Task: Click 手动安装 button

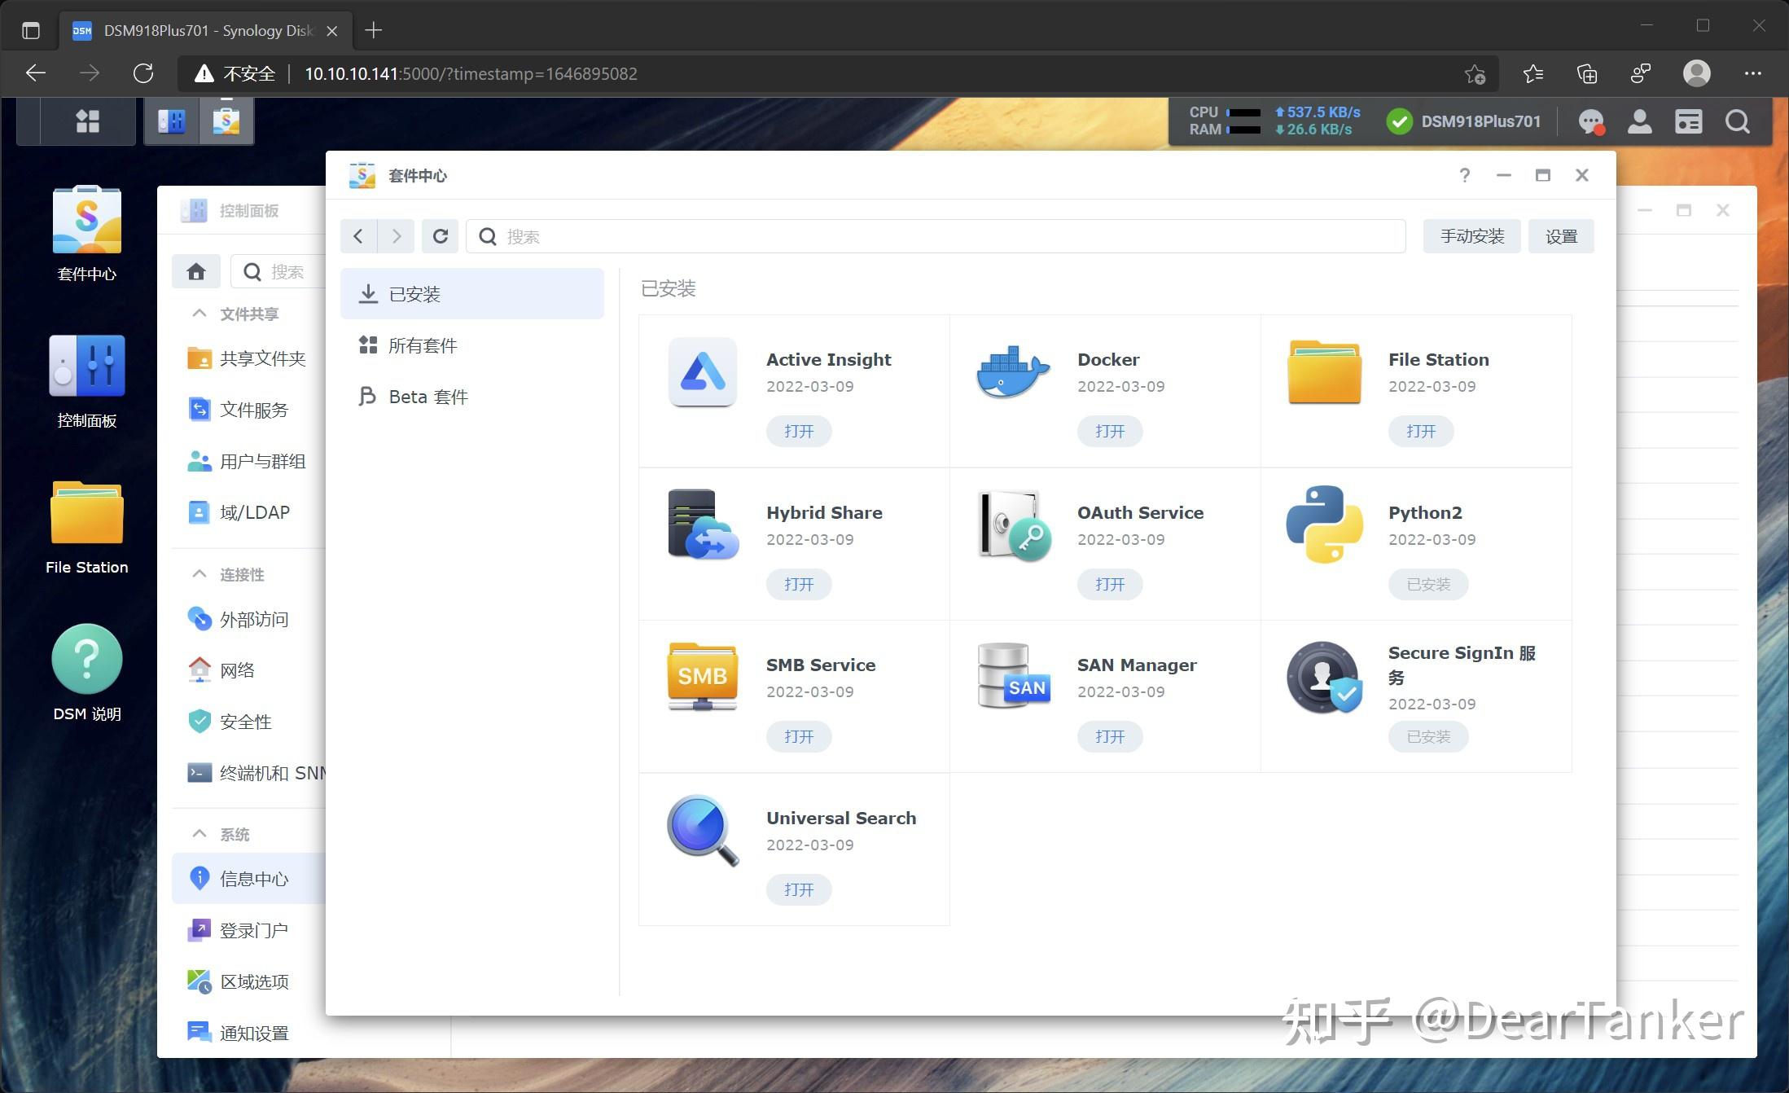Action: coord(1471,236)
